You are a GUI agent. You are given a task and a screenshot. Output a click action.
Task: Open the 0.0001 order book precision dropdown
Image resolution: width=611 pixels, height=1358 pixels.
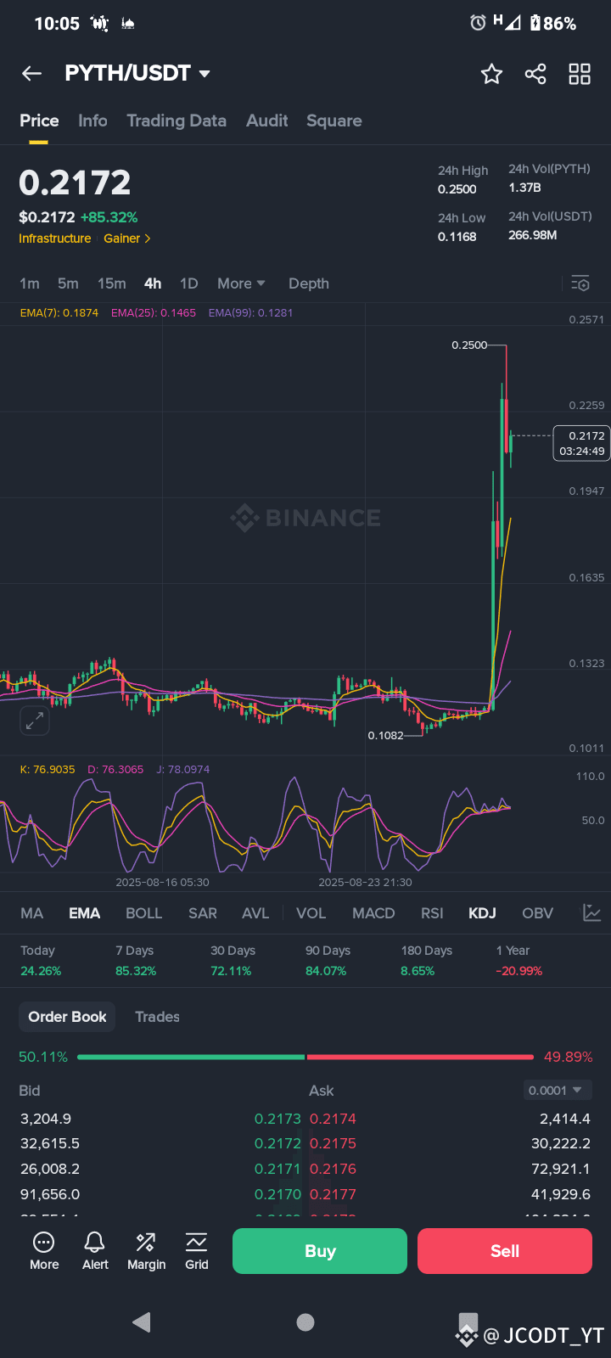click(x=556, y=1090)
